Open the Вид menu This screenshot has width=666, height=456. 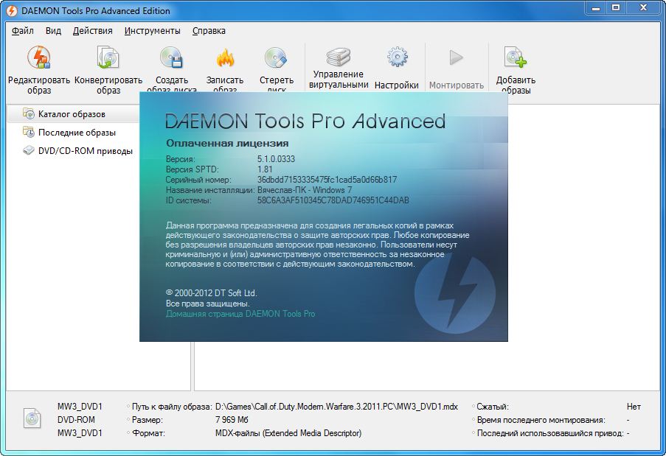coord(54,30)
